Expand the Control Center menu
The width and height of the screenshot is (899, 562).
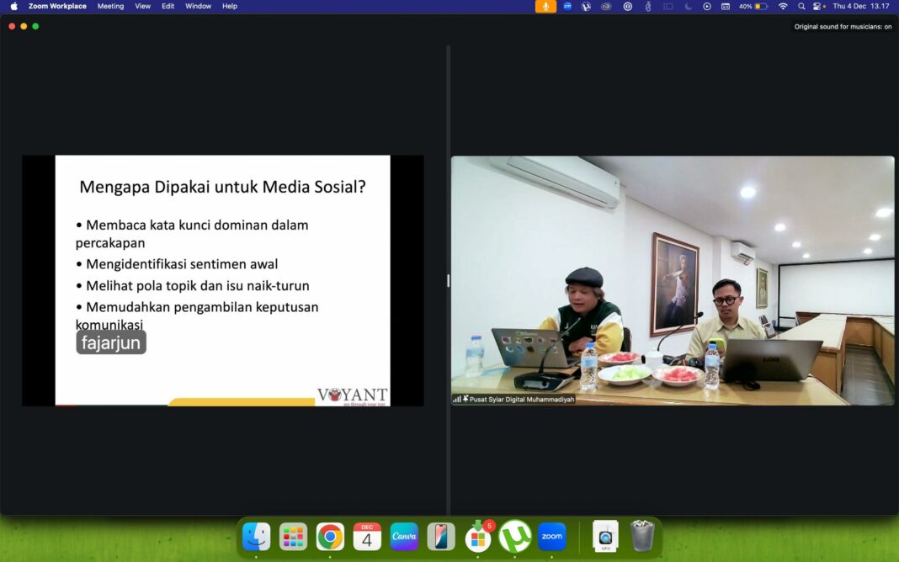click(x=817, y=6)
